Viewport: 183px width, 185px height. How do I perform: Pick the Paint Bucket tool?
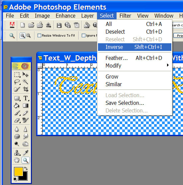click(17, 105)
